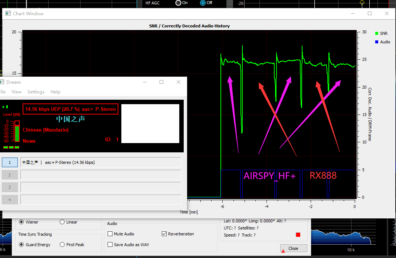Click the blue Audio legend marker
The width and height of the screenshot is (396, 258).
click(377, 42)
